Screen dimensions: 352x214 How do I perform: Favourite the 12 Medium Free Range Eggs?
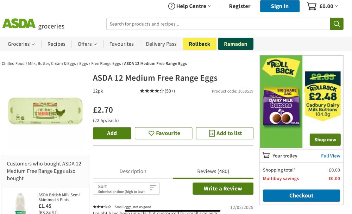pyautogui.click(x=163, y=133)
